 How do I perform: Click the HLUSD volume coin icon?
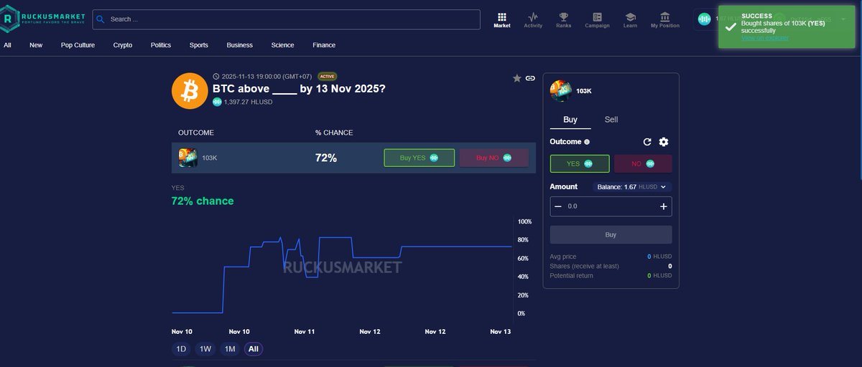(217, 102)
